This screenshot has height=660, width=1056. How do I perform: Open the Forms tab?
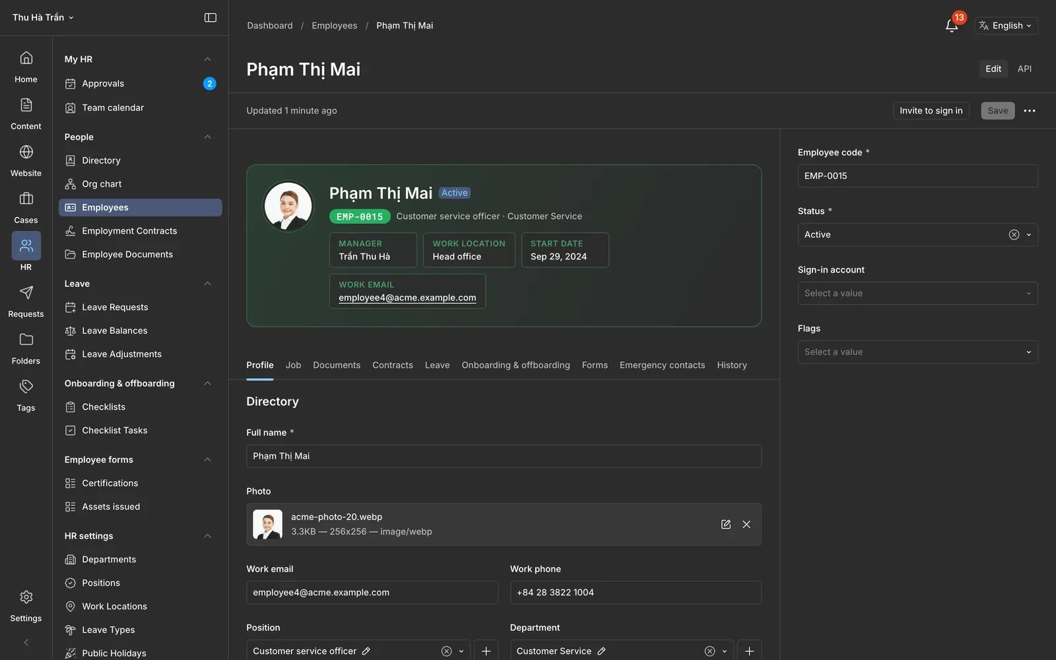595,366
